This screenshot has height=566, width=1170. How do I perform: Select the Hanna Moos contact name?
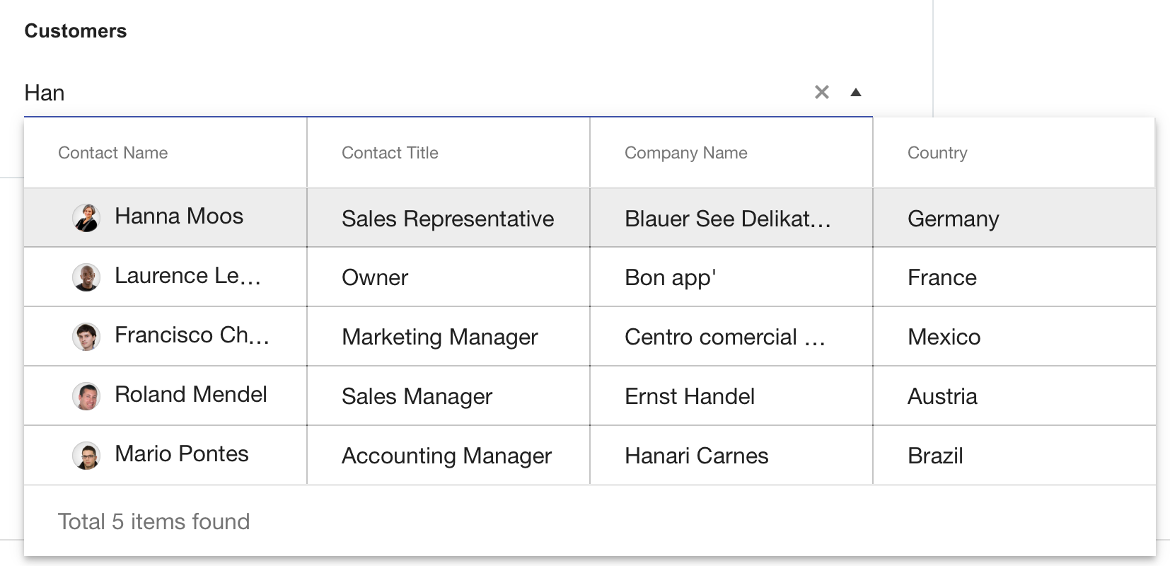point(179,216)
